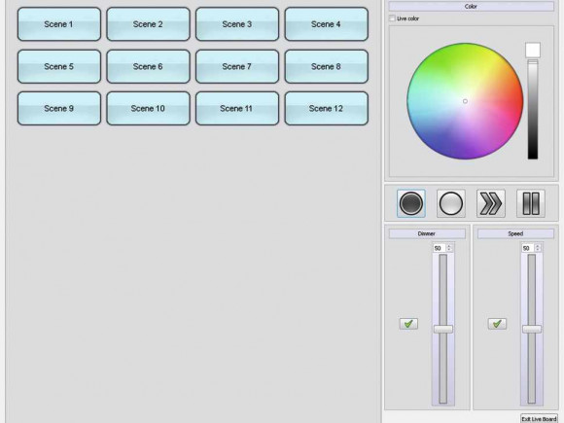The width and height of the screenshot is (564, 423).
Task: Increase Dimmer value with up arrow
Action: click(x=449, y=246)
